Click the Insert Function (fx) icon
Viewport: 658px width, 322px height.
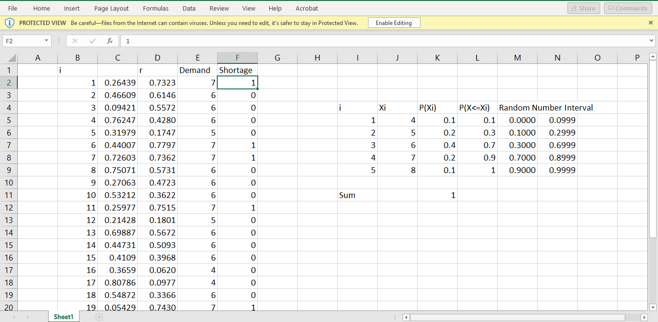click(x=109, y=41)
